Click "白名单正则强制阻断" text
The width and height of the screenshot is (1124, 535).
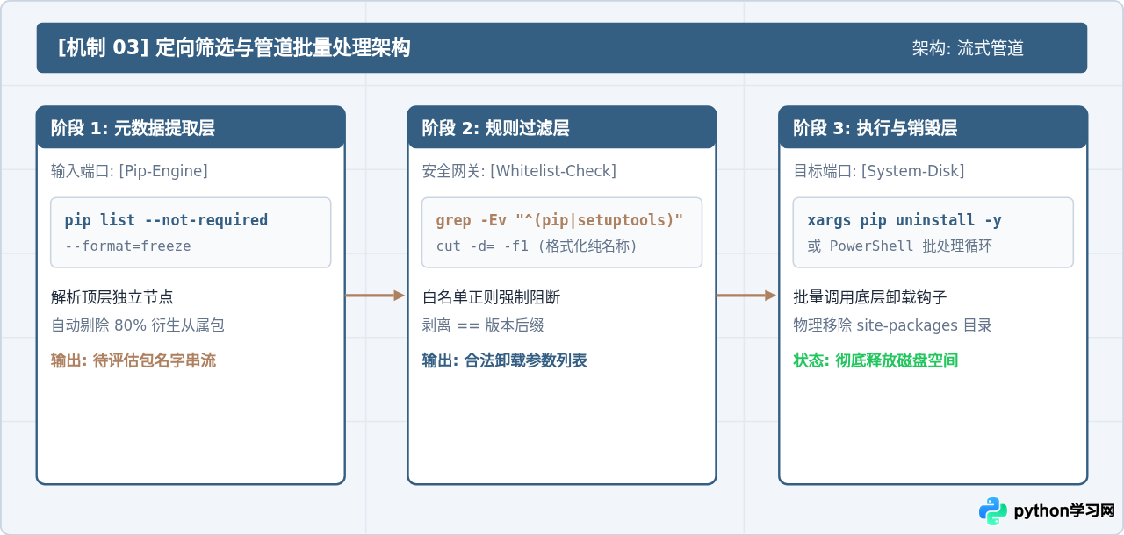492,297
